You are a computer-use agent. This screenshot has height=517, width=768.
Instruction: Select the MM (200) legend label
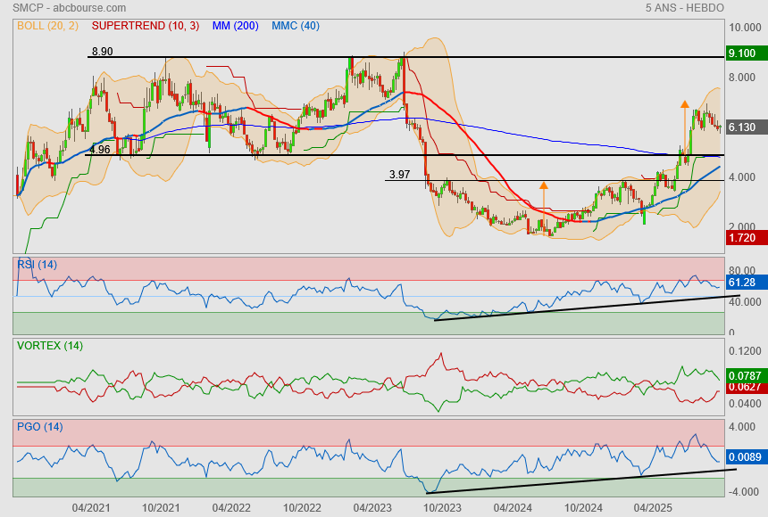[235, 26]
